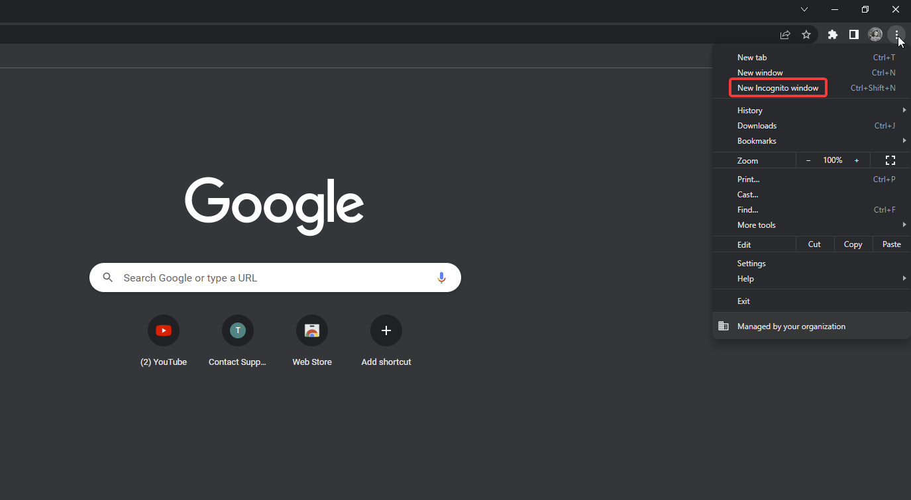Toggle the side panel icon
The image size is (911, 500).
click(854, 34)
